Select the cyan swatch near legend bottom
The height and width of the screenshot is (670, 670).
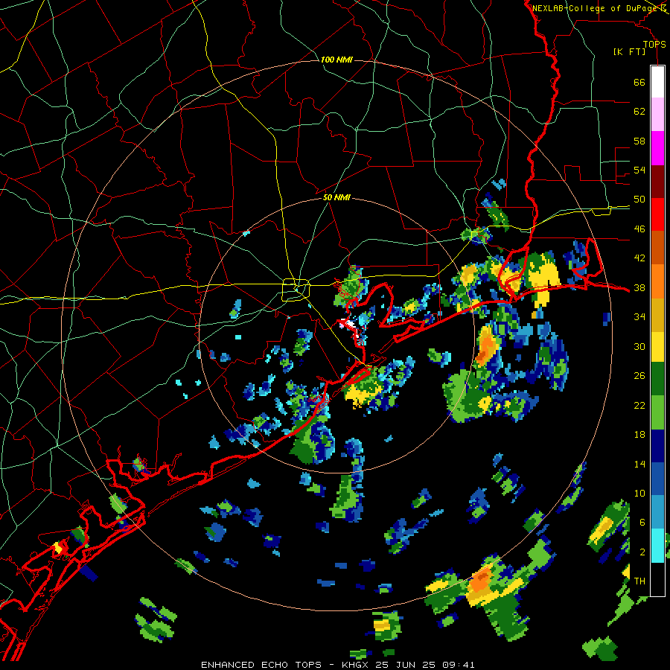coord(657,545)
